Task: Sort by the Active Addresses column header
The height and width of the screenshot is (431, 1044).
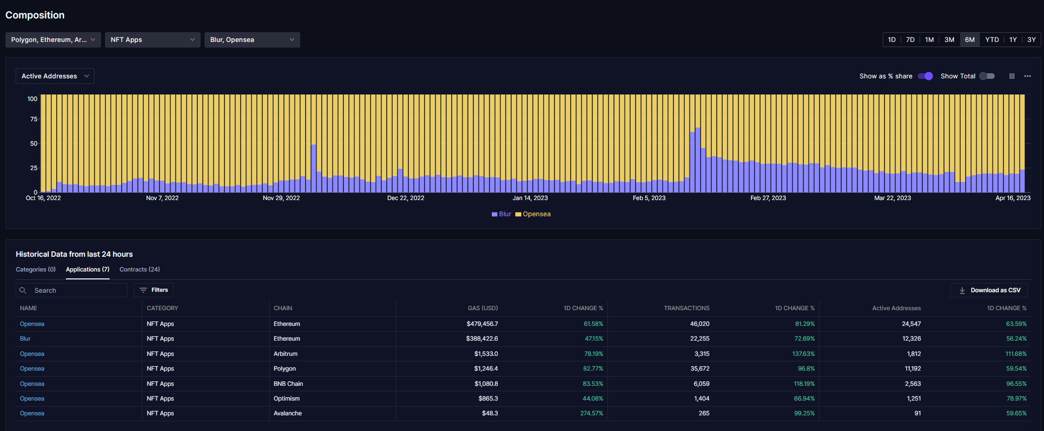Action: tap(897, 308)
